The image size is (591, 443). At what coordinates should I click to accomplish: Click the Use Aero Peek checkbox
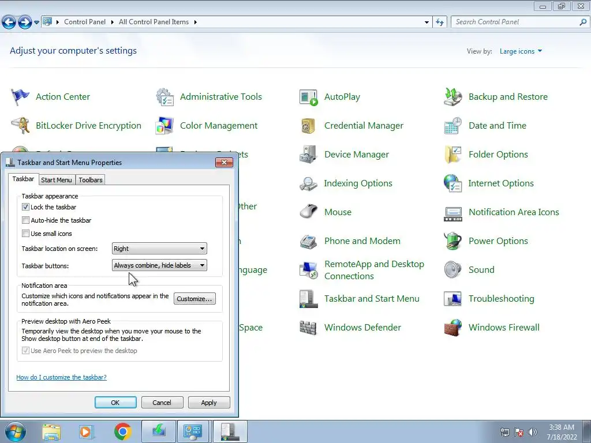click(x=25, y=351)
